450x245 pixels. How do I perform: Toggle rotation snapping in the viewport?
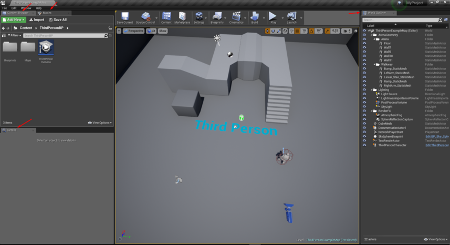(311, 31)
